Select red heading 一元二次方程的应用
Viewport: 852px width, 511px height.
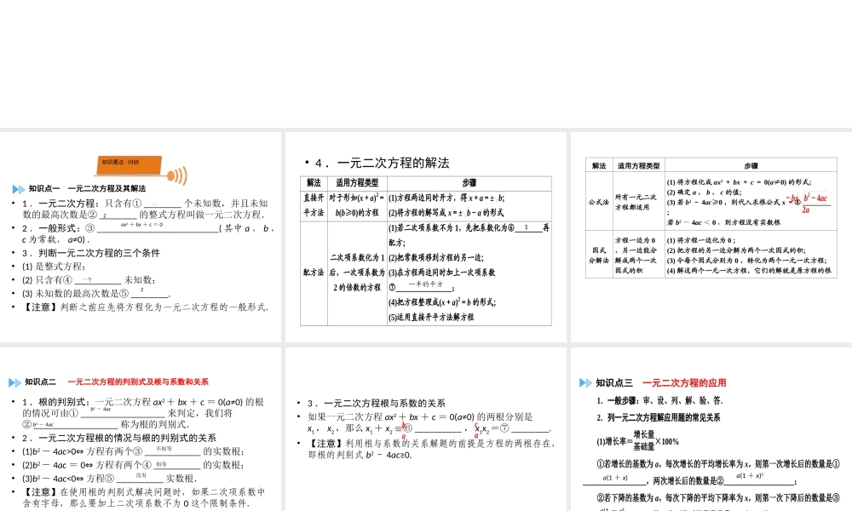[x=684, y=383]
